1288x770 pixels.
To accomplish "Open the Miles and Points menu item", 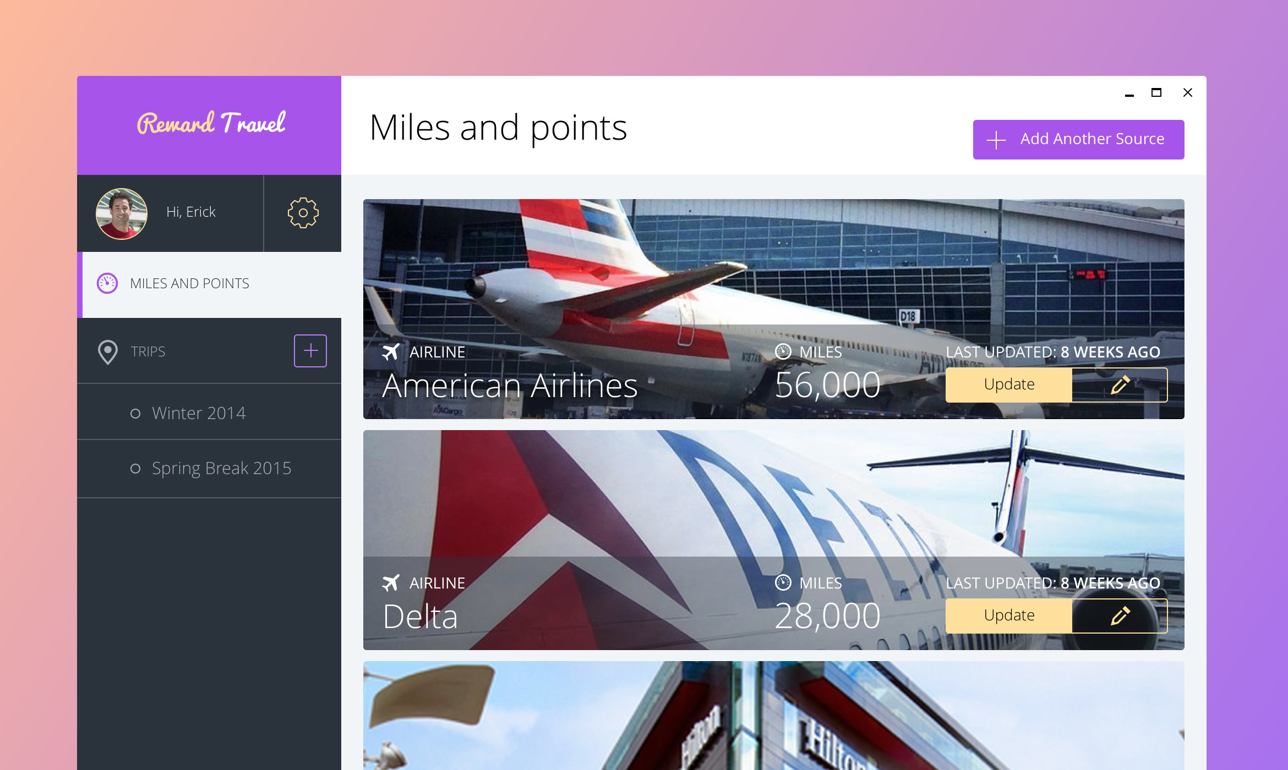I will (209, 284).
